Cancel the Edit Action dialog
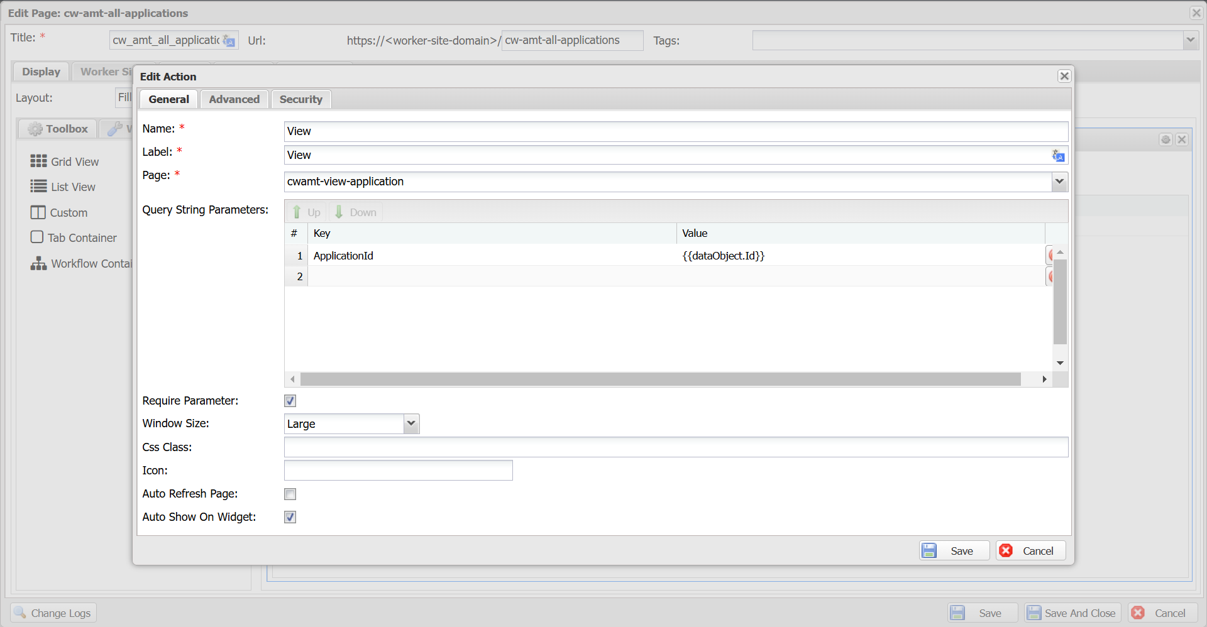This screenshot has height=627, width=1207. [x=1030, y=551]
